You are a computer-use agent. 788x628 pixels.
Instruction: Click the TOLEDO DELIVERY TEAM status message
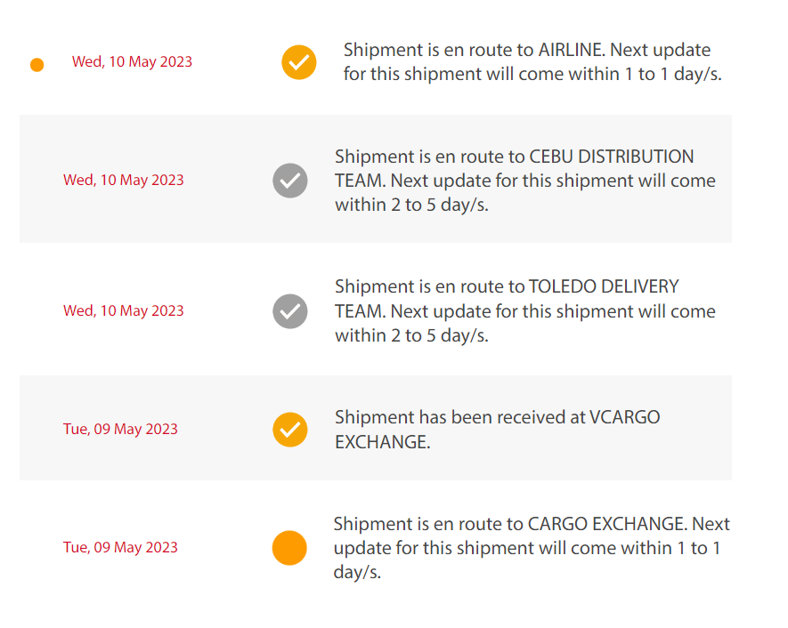[525, 310]
